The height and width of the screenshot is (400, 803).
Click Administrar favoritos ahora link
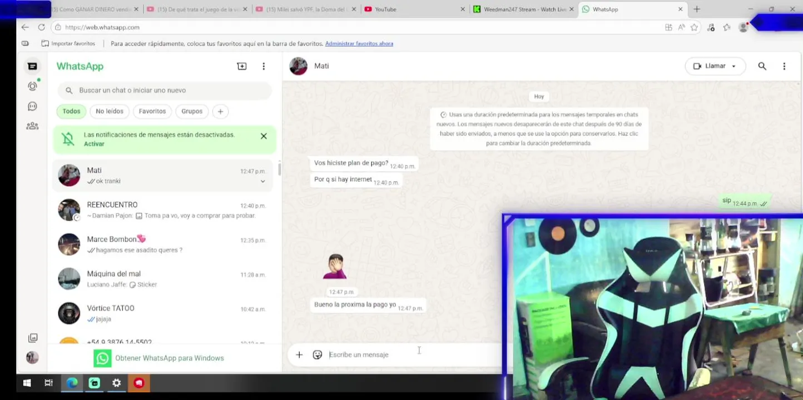pyautogui.click(x=359, y=43)
